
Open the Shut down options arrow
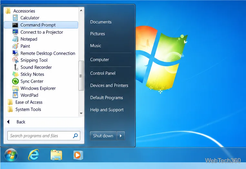(121, 136)
